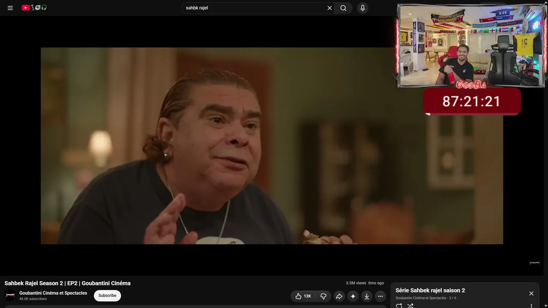Toggle loop playlist
The width and height of the screenshot is (548, 308).
(399, 305)
